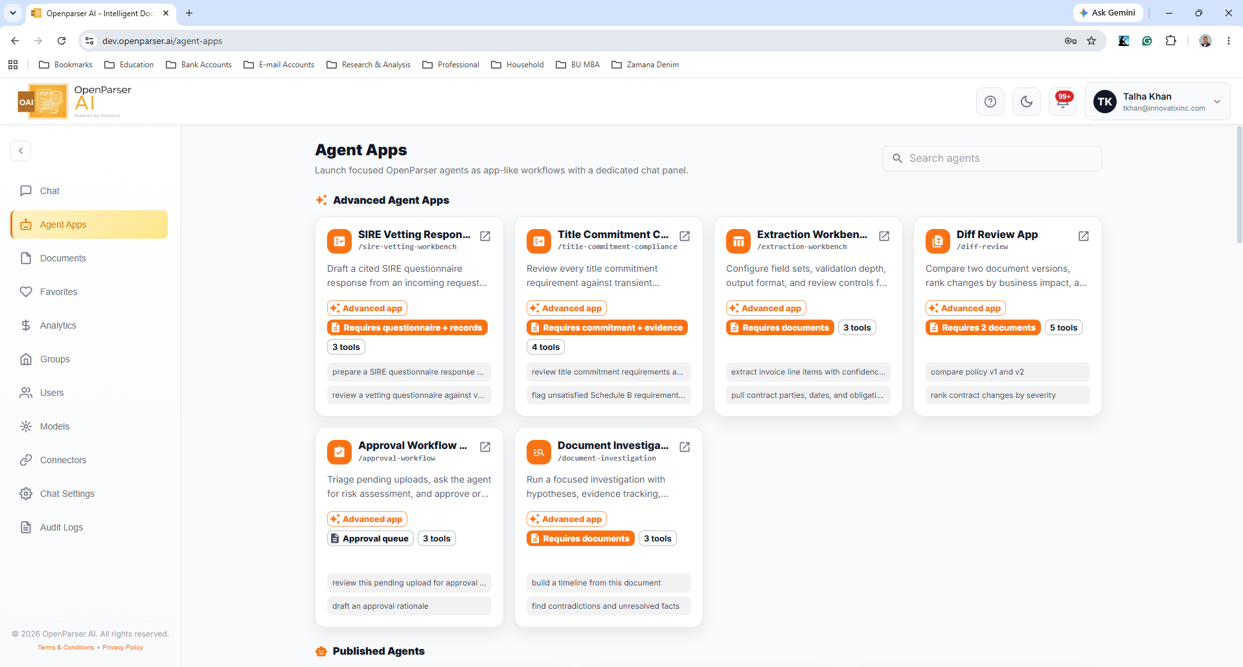The image size is (1243, 667).
Task: Open Document Investigation external link icon
Action: tap(685, 447)
